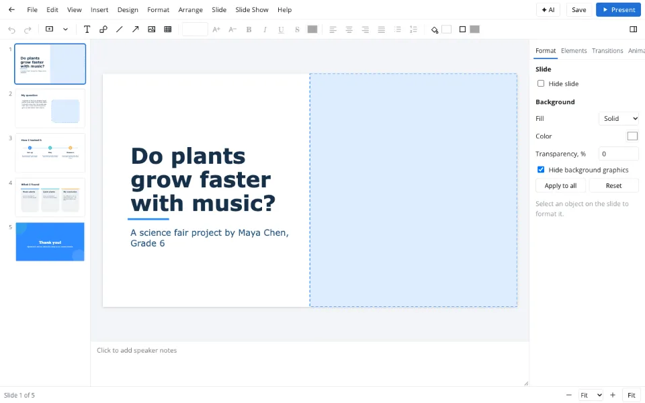Click the back arrow icon
Image resolution: width=645 pixels, height=403 pixels.
click(x=11, y=9)
